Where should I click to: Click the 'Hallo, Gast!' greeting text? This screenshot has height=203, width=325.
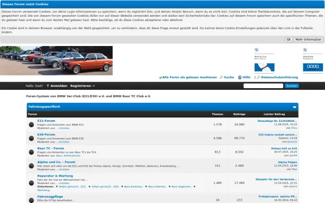coord(34,86)
